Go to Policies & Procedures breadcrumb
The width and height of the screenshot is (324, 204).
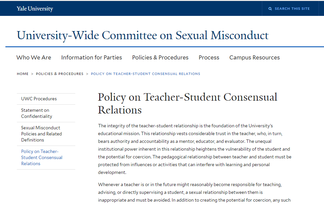coord(60,74)
